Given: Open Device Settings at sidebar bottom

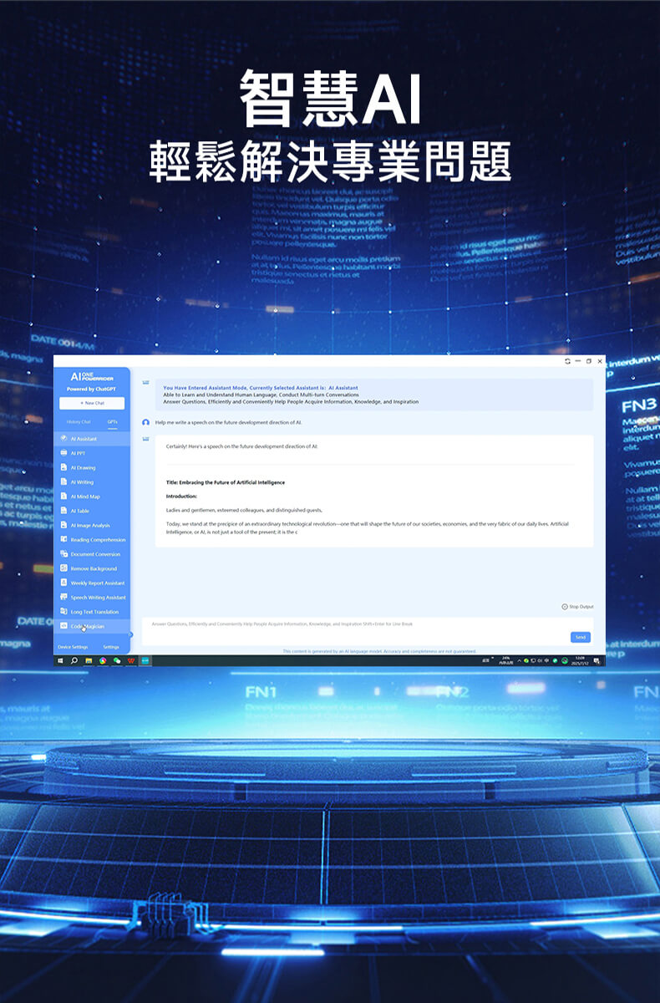Looking at the screenshot, I should pos(73,647).
